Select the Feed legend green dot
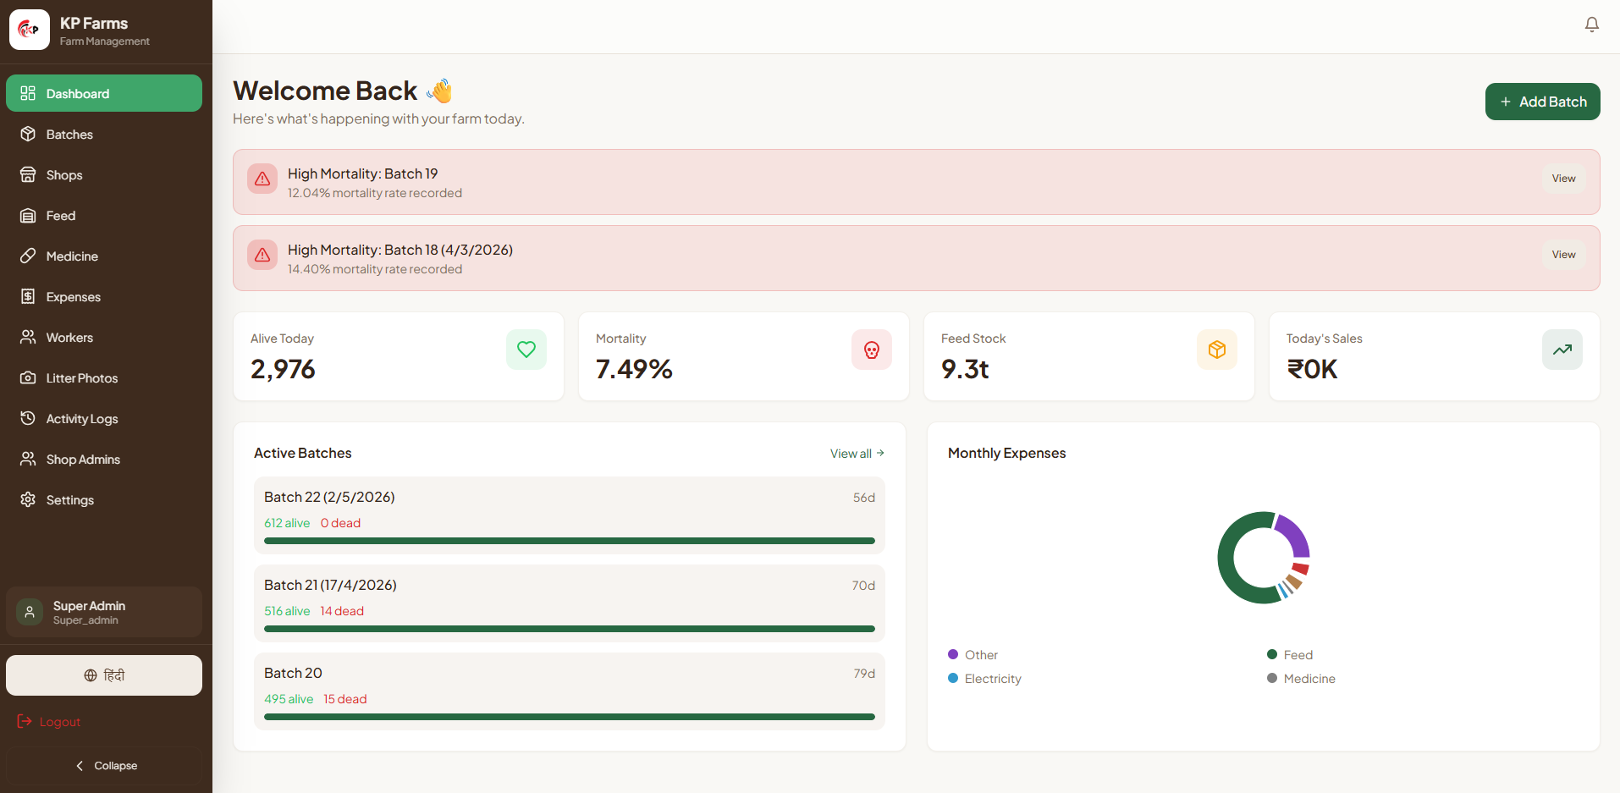The height and width of the screenshot is (793, 1620). coord(1272,654)
